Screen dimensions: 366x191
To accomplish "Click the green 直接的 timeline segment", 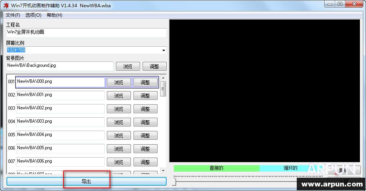I will [x=216, y=168].
